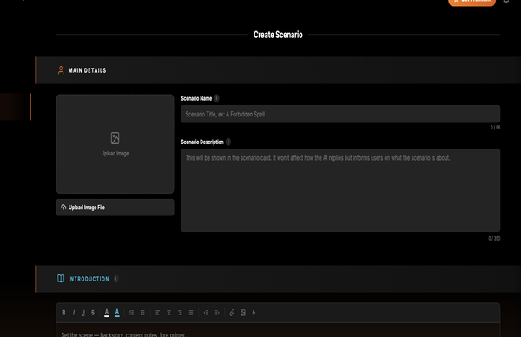Insert an image via the editor toolbar
The width and height of the screenshot is (521, 337).
[x=243, y=313]
